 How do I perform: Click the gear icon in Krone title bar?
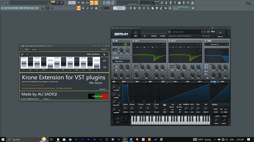[x=23, y=46]
